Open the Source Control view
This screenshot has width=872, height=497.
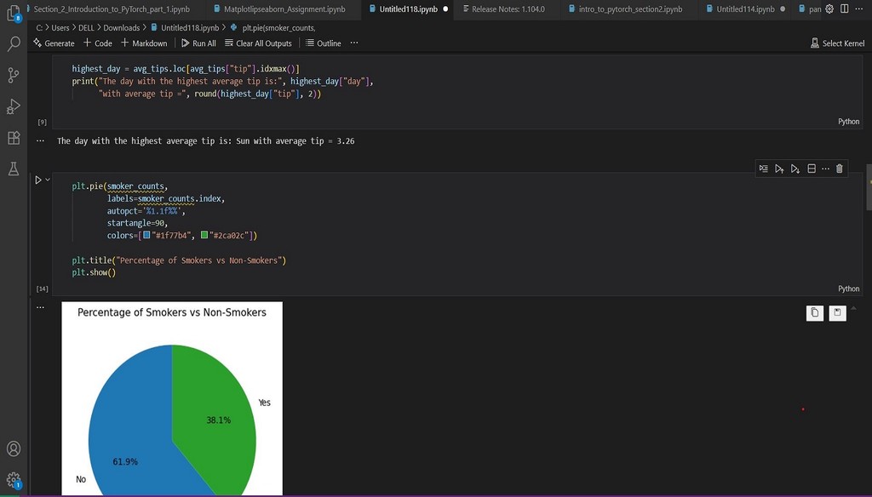pos(14,75)
